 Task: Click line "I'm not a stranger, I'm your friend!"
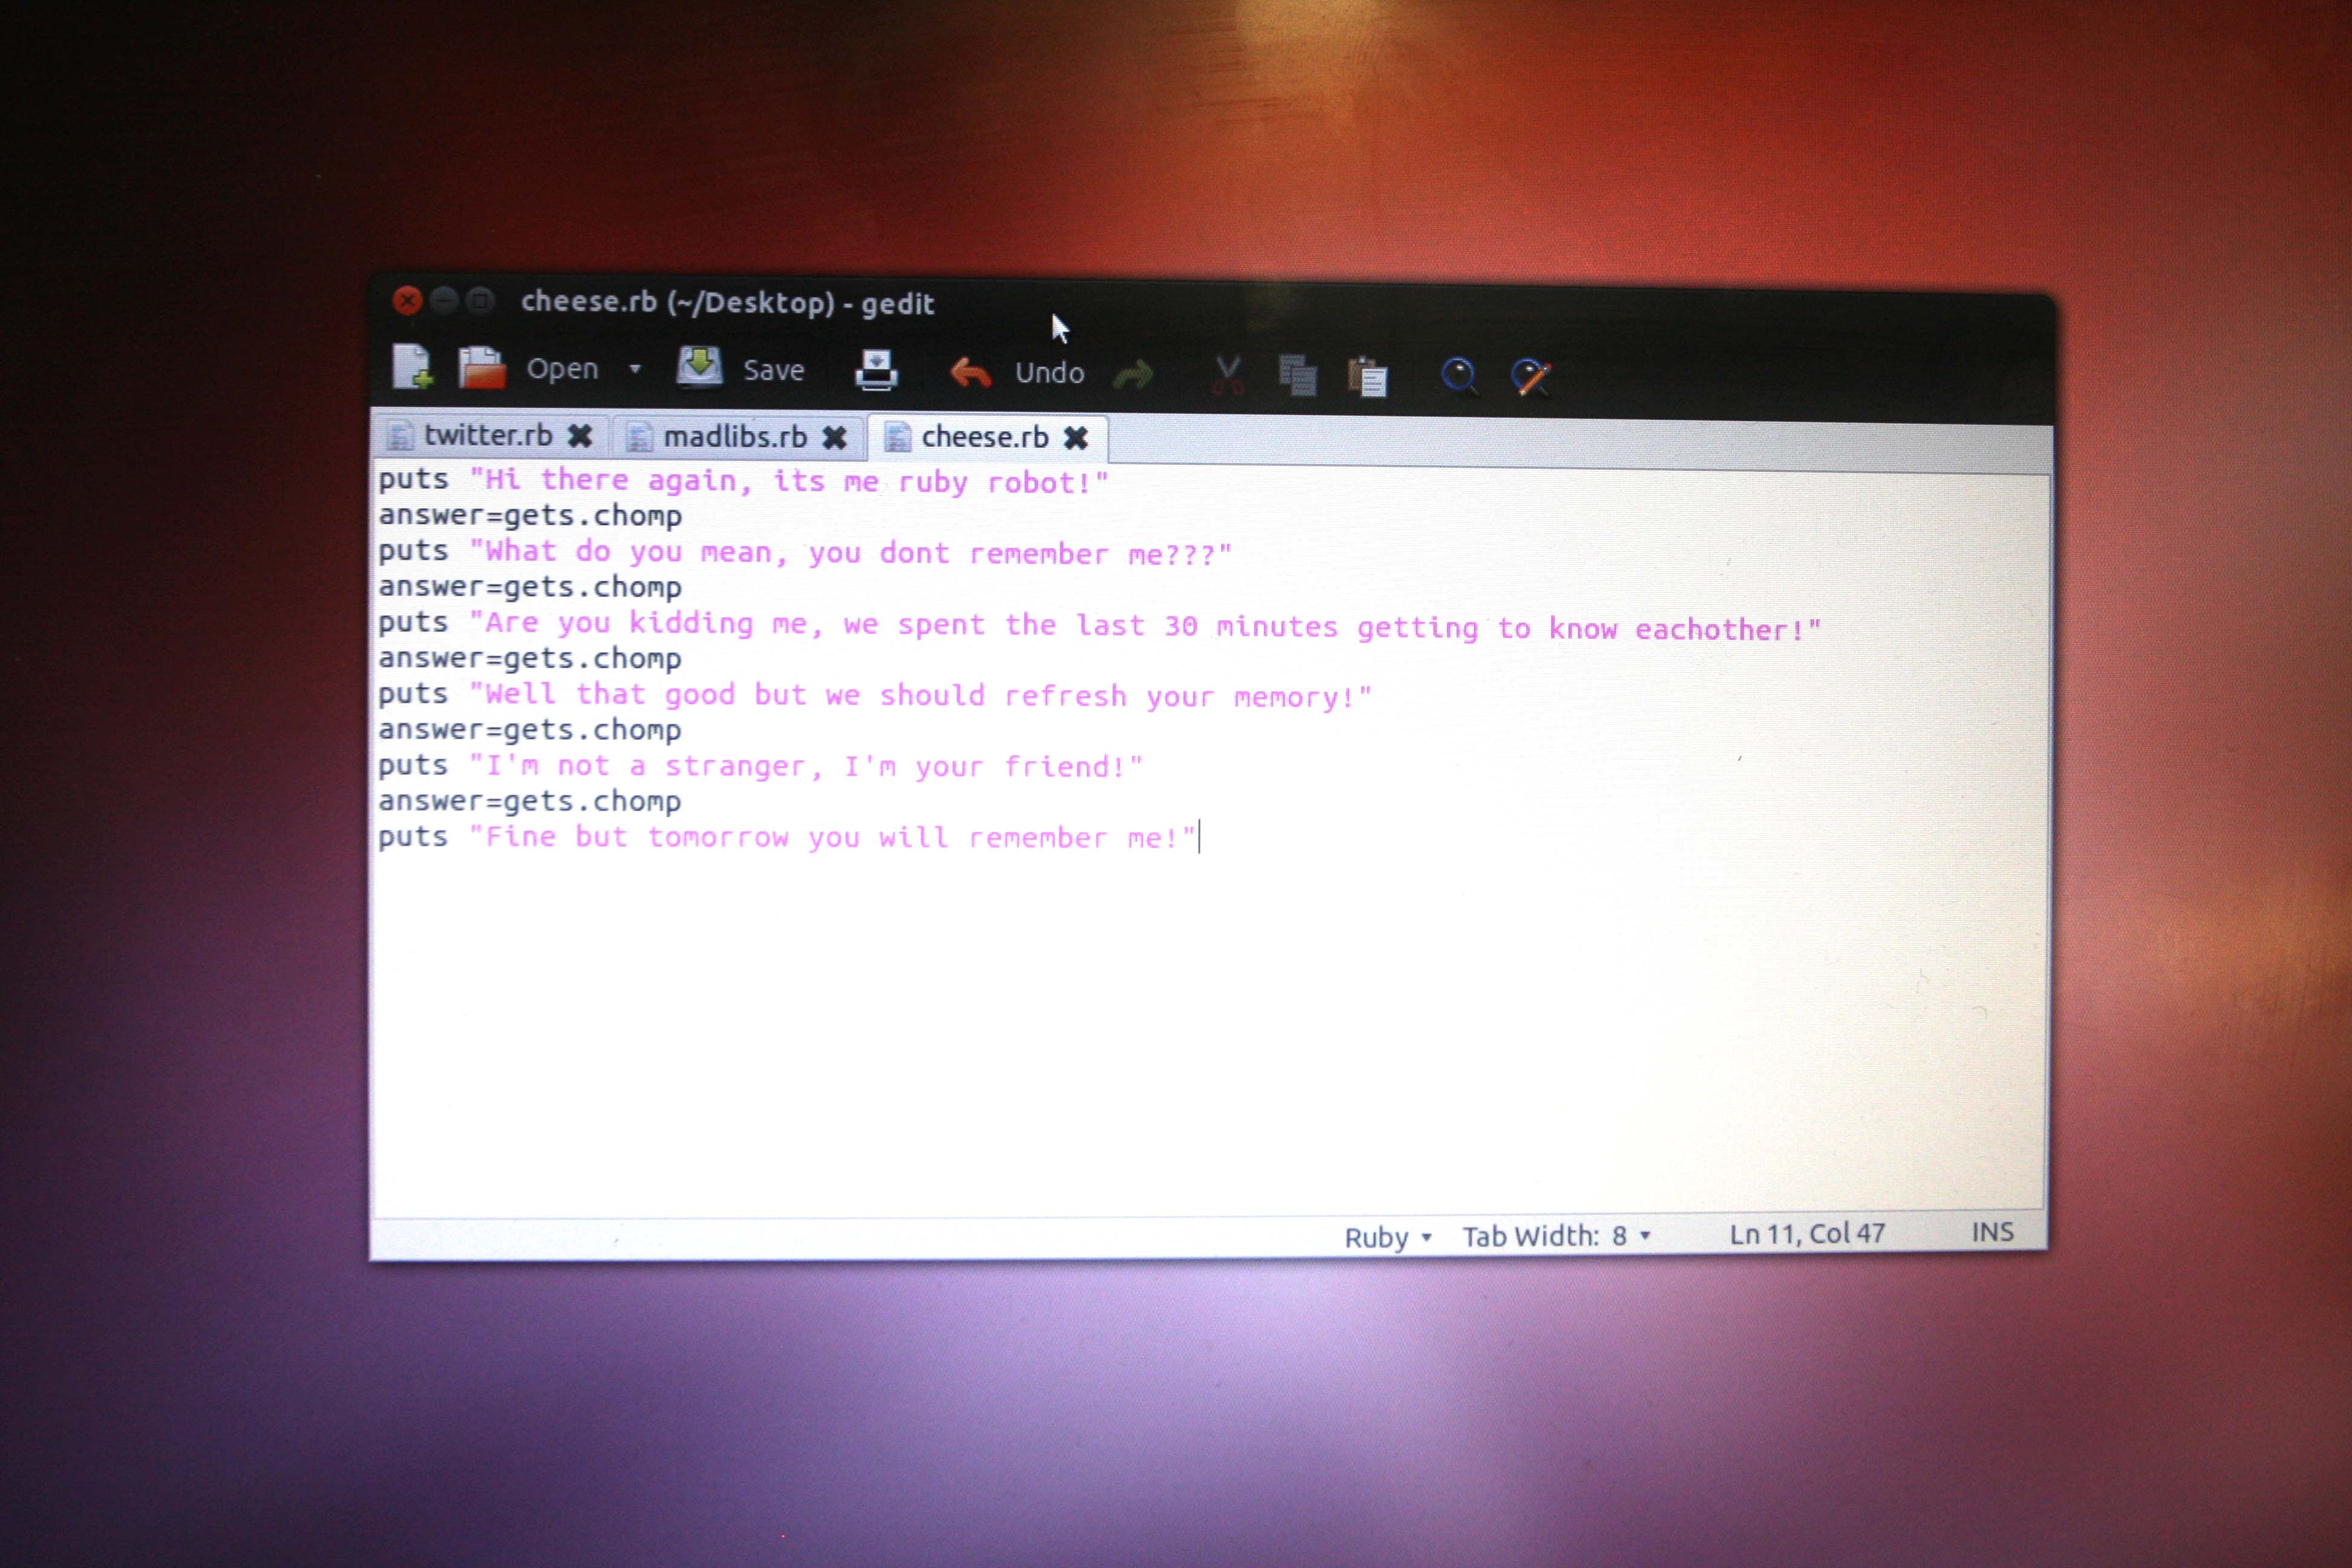click(x=760, y=766)
